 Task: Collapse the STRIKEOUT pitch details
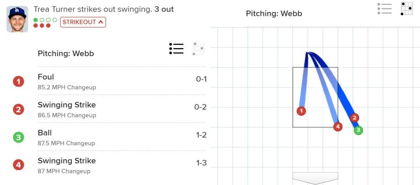pyautogui.click(x=83, y=22)
